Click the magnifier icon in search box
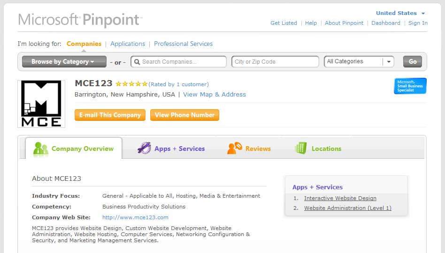This screenshot has height=253, width=445. [137, 62]
